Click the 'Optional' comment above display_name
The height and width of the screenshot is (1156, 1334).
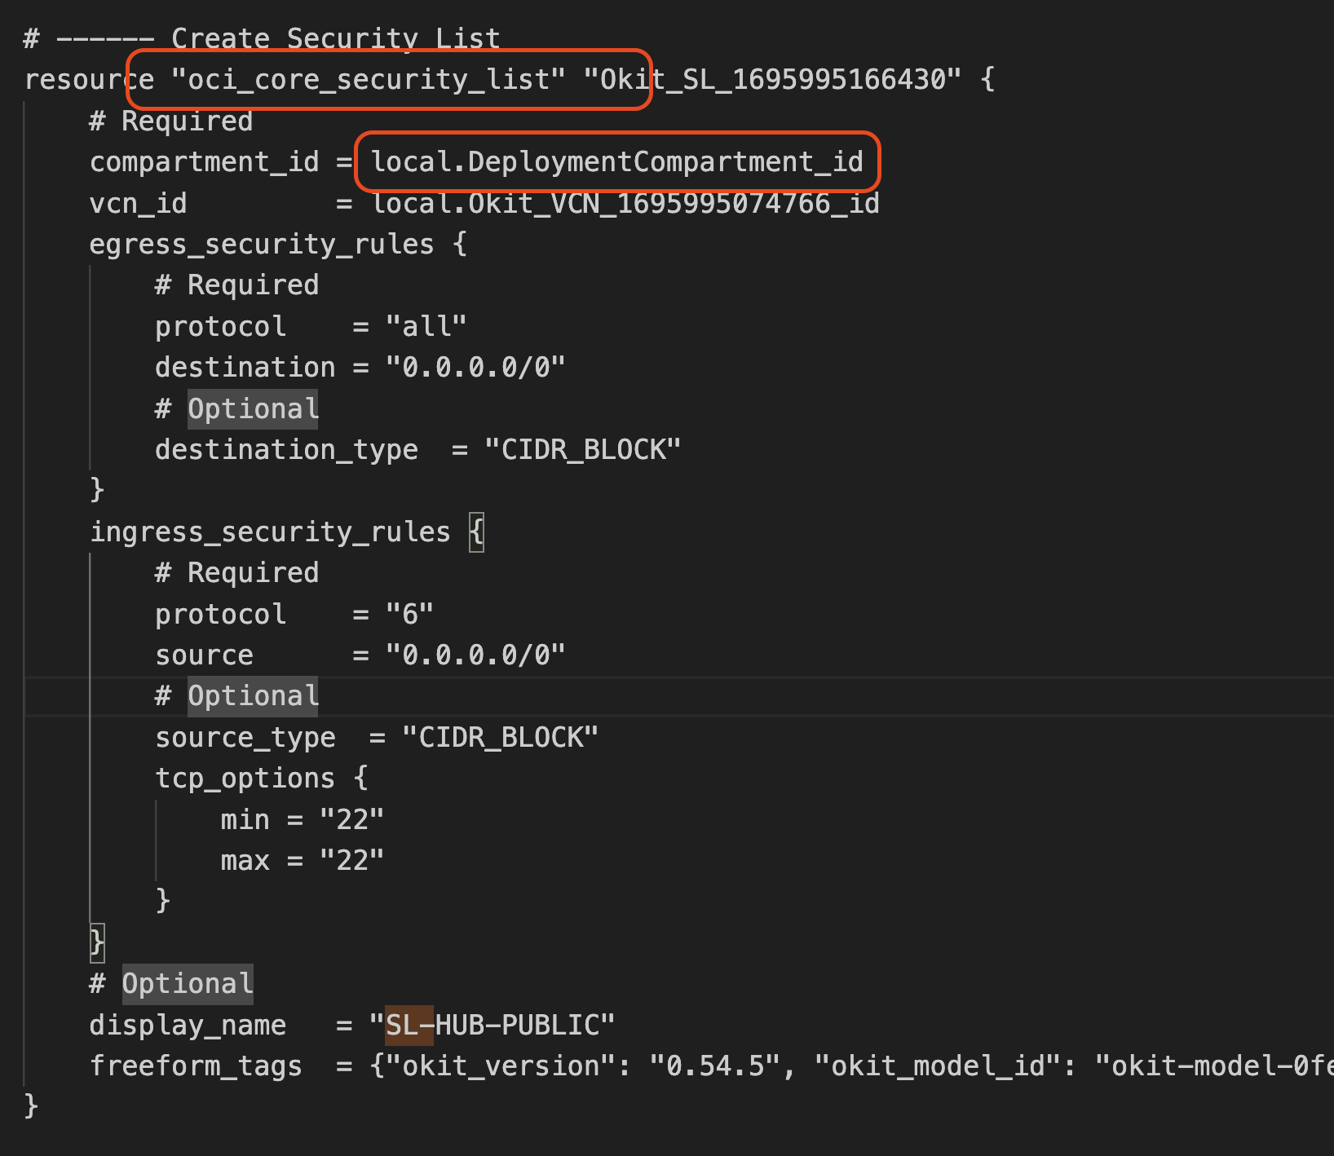[188, 984]
